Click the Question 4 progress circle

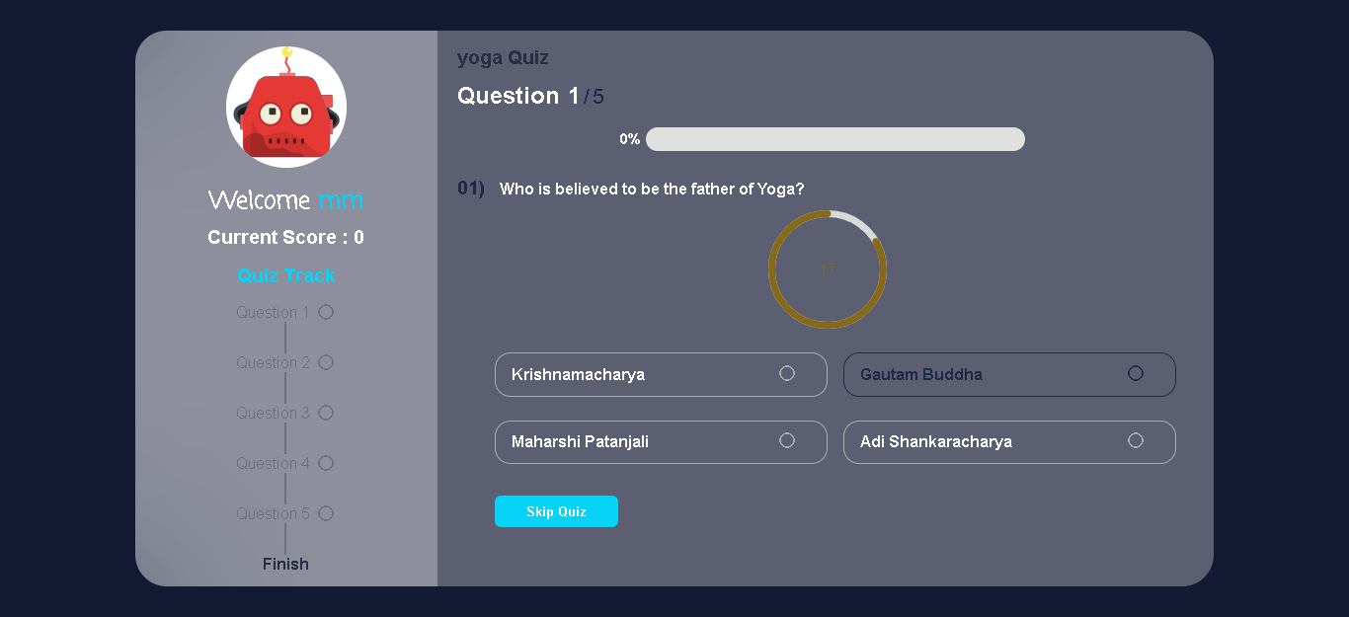[x=326, y=463]
